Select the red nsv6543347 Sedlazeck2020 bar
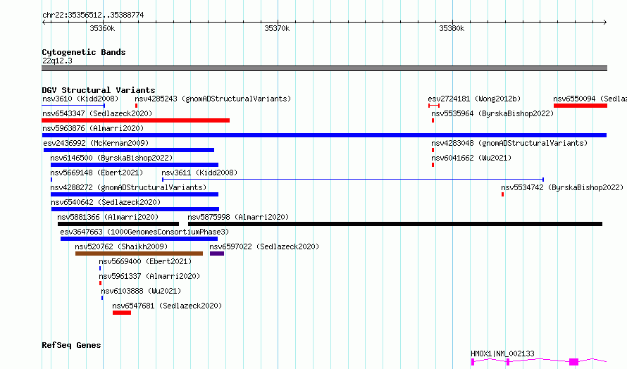 pos(135,120)
